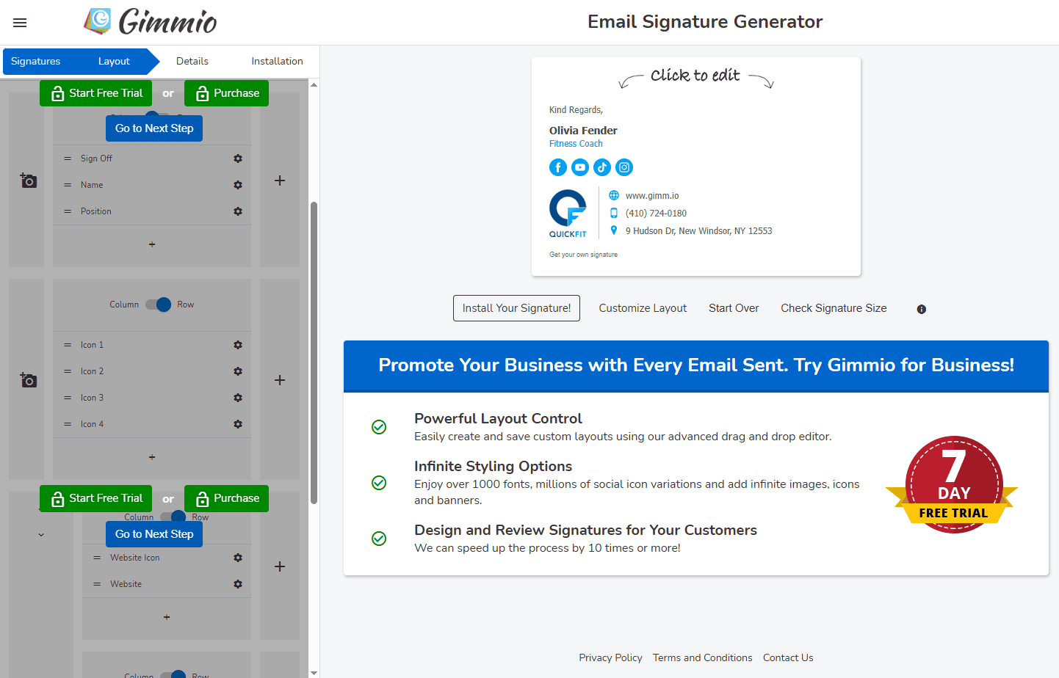Screen dimensions: 1059x678
Task: Open settings gear for Website Icon row
Action: (238, 558)
